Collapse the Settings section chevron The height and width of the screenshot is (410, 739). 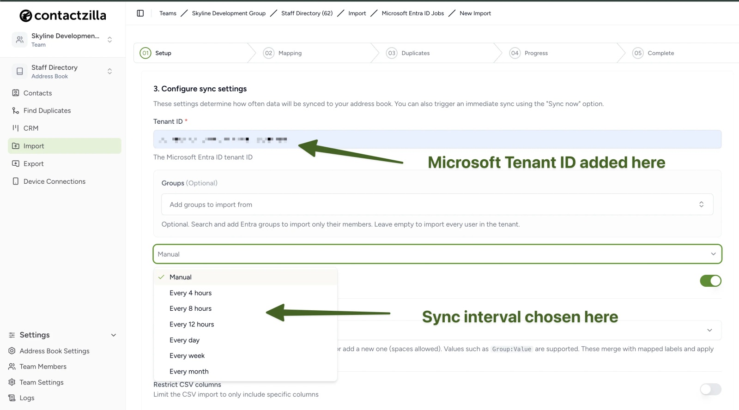click(x=114, y=335)
